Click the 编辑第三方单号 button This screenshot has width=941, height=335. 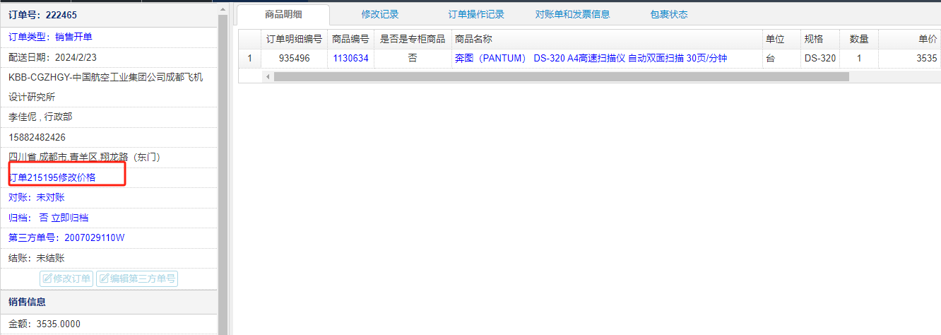coord(137,278)
